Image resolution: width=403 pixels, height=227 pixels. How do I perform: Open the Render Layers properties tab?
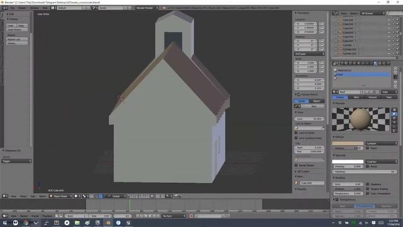346,63
